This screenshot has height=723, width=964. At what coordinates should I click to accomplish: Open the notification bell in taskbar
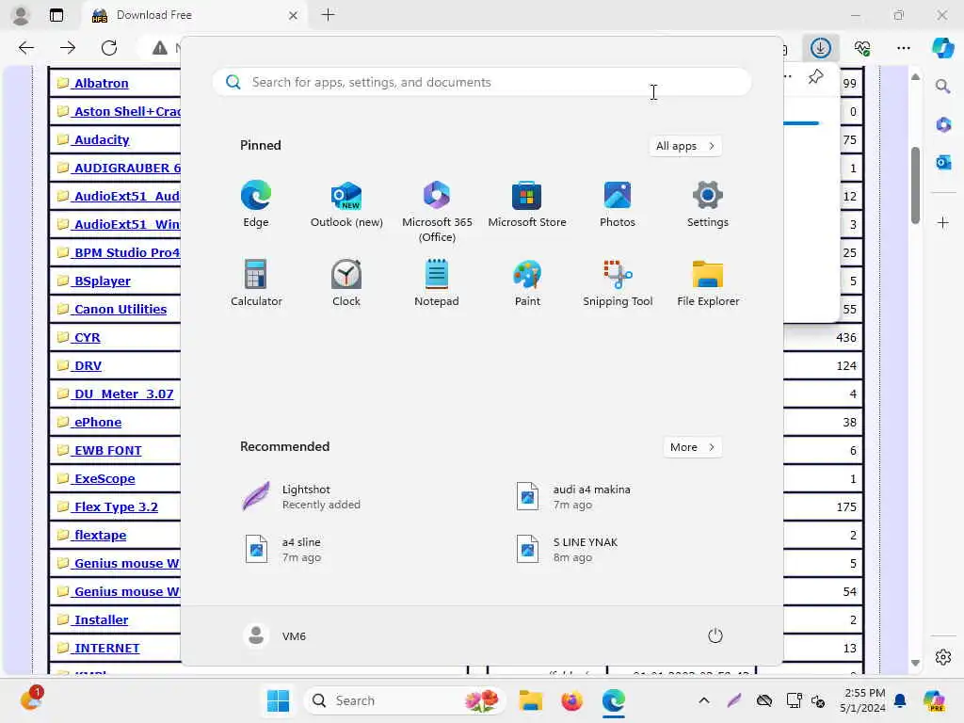tap(900, 700)
